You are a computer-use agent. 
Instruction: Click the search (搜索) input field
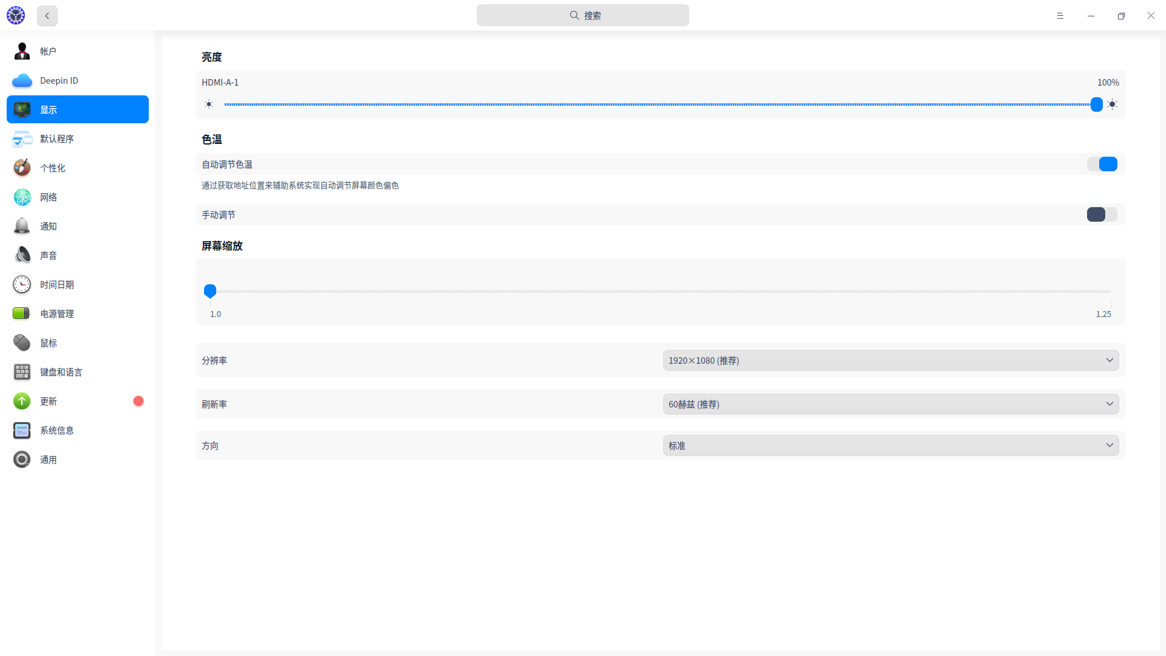(x=582, y=15)
